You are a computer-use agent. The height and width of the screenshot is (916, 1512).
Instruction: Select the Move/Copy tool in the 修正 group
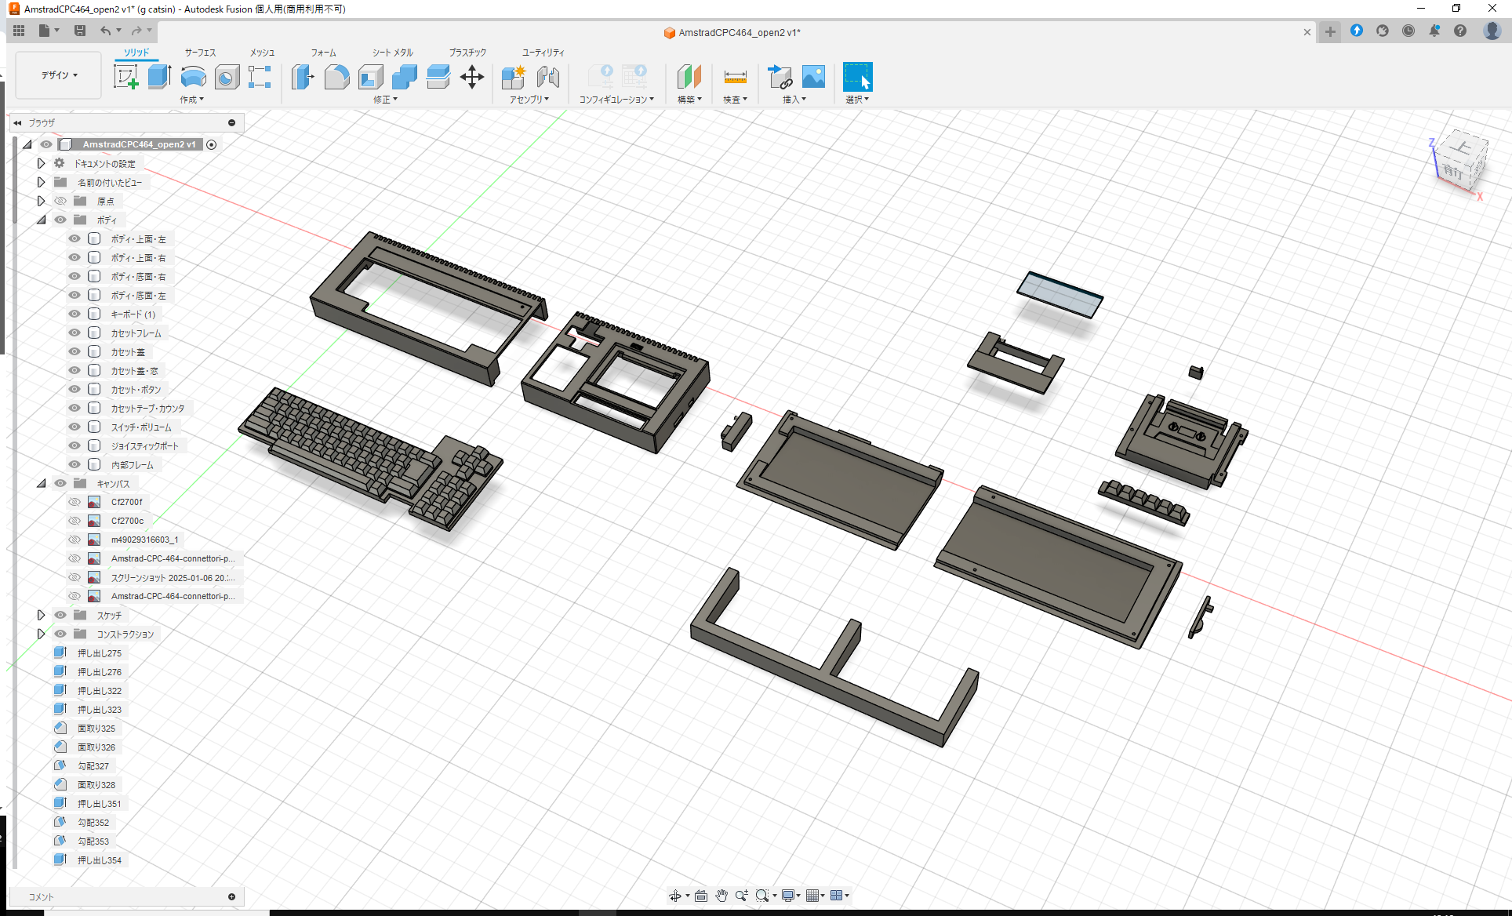tap(473, 77)
